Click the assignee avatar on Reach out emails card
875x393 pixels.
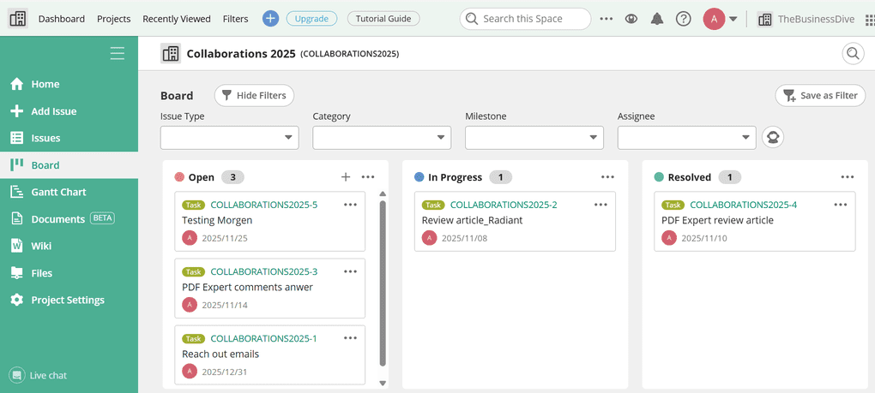coord(190,372)
